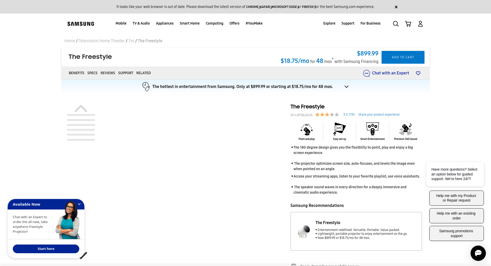This screenshot has width=491, height=266.
Task: Add The Freestyle to cart
Action: tap(403, 57)
